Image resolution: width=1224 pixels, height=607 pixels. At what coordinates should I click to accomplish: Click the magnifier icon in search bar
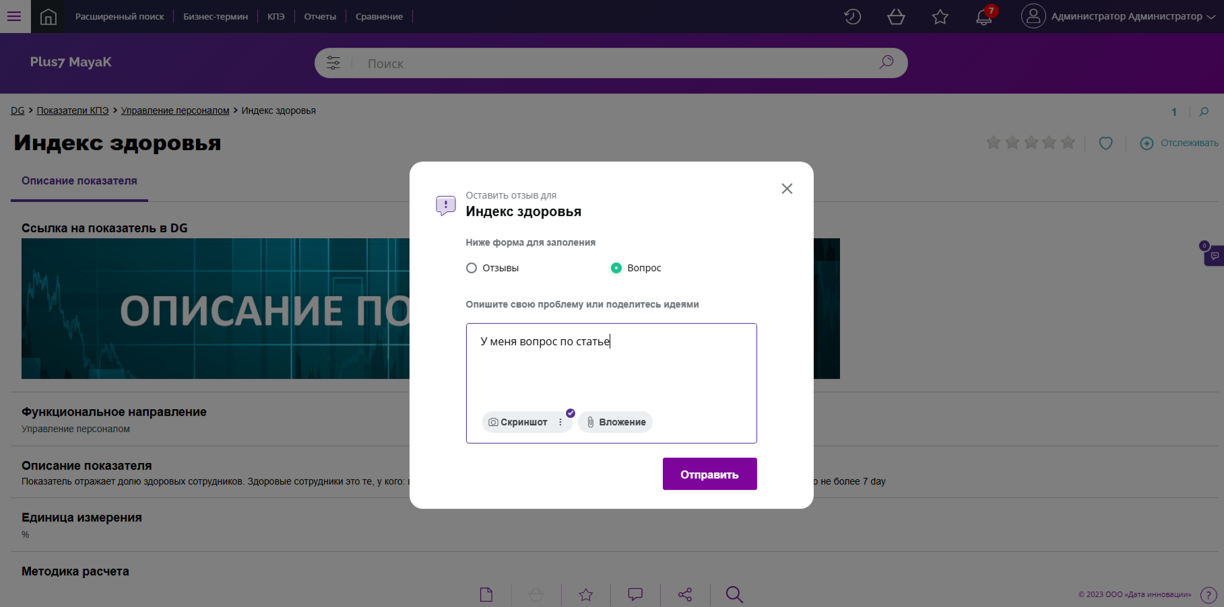(x=886, y=63)
